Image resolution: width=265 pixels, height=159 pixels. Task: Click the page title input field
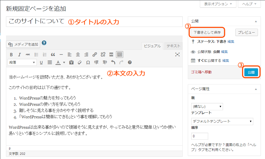94,22
